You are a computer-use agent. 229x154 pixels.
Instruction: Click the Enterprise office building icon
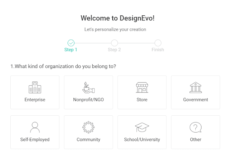(35, 88)
